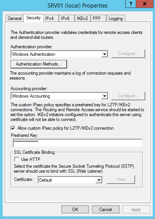Expand the Certificate dropdown arrow

[99, 180]
